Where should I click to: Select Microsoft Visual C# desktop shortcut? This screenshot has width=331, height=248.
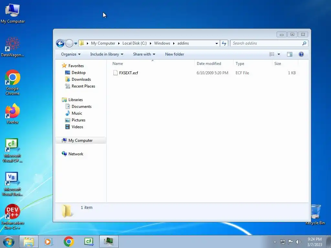point(13,150)
